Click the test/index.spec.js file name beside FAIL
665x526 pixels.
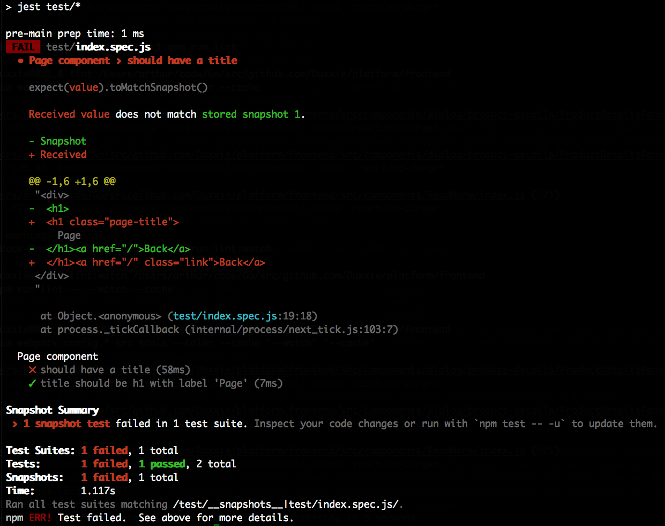99,47
